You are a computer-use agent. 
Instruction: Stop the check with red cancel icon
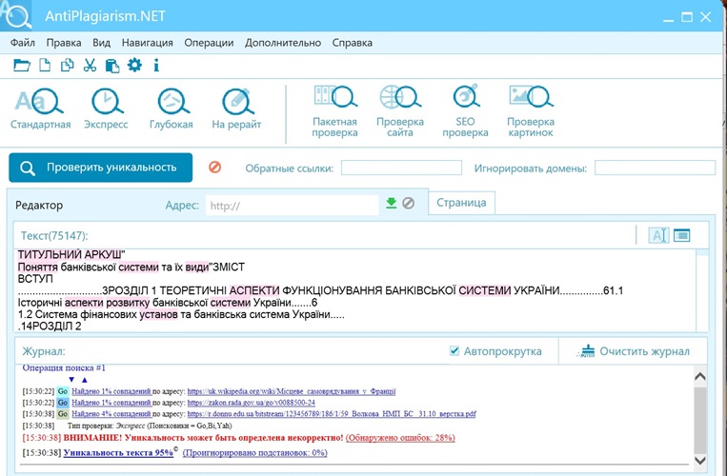point(214,168)
